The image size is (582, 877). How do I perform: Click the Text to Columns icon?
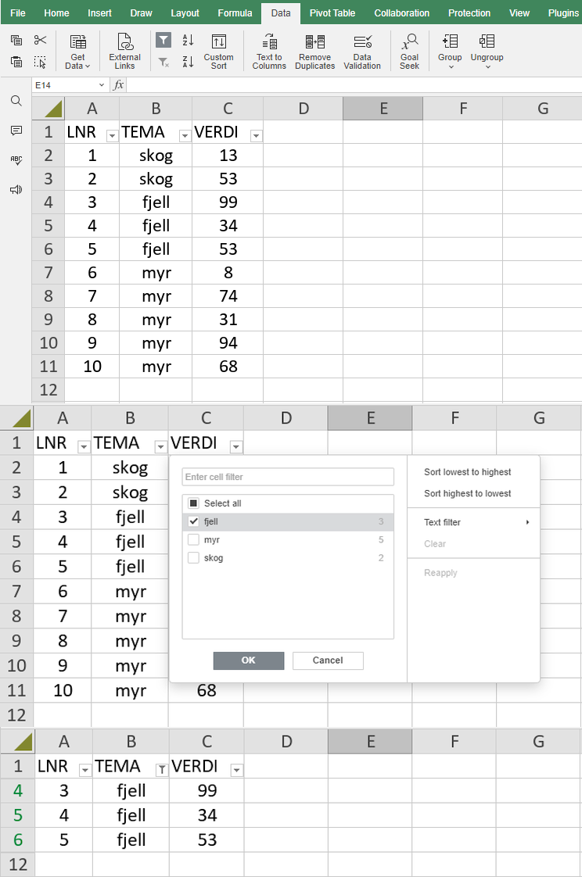click(x=269, y=42)
